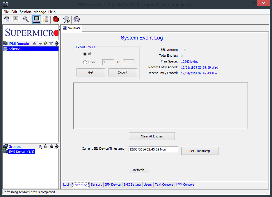Click the floppy disk save icon

coord(16,19)
